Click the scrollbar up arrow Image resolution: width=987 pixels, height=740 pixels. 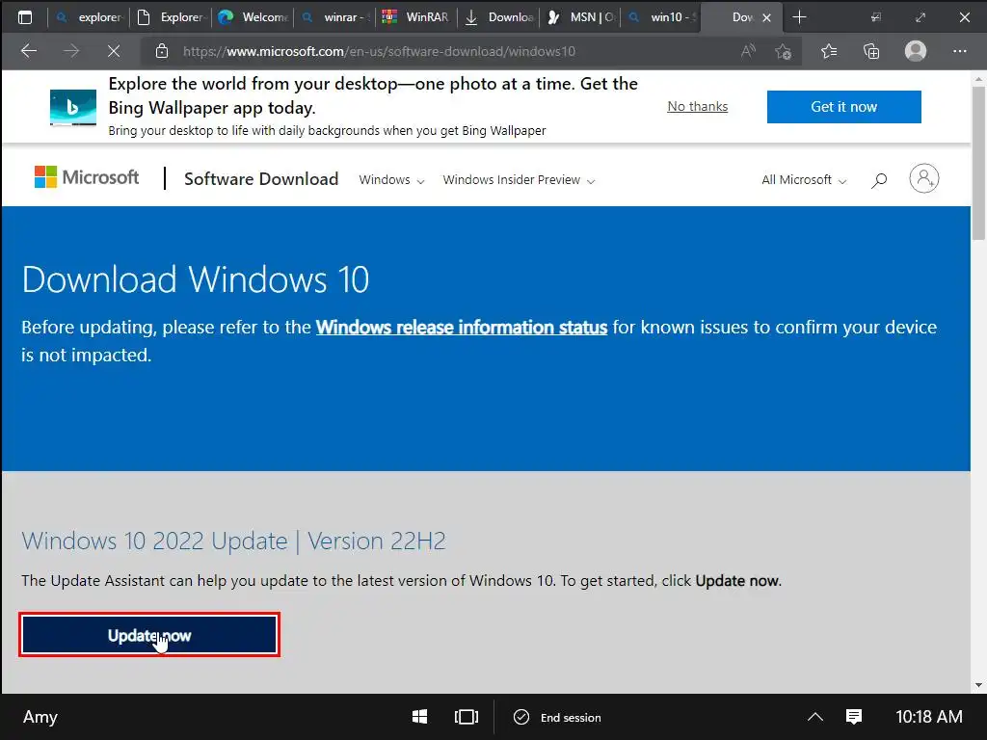[978, 79]
